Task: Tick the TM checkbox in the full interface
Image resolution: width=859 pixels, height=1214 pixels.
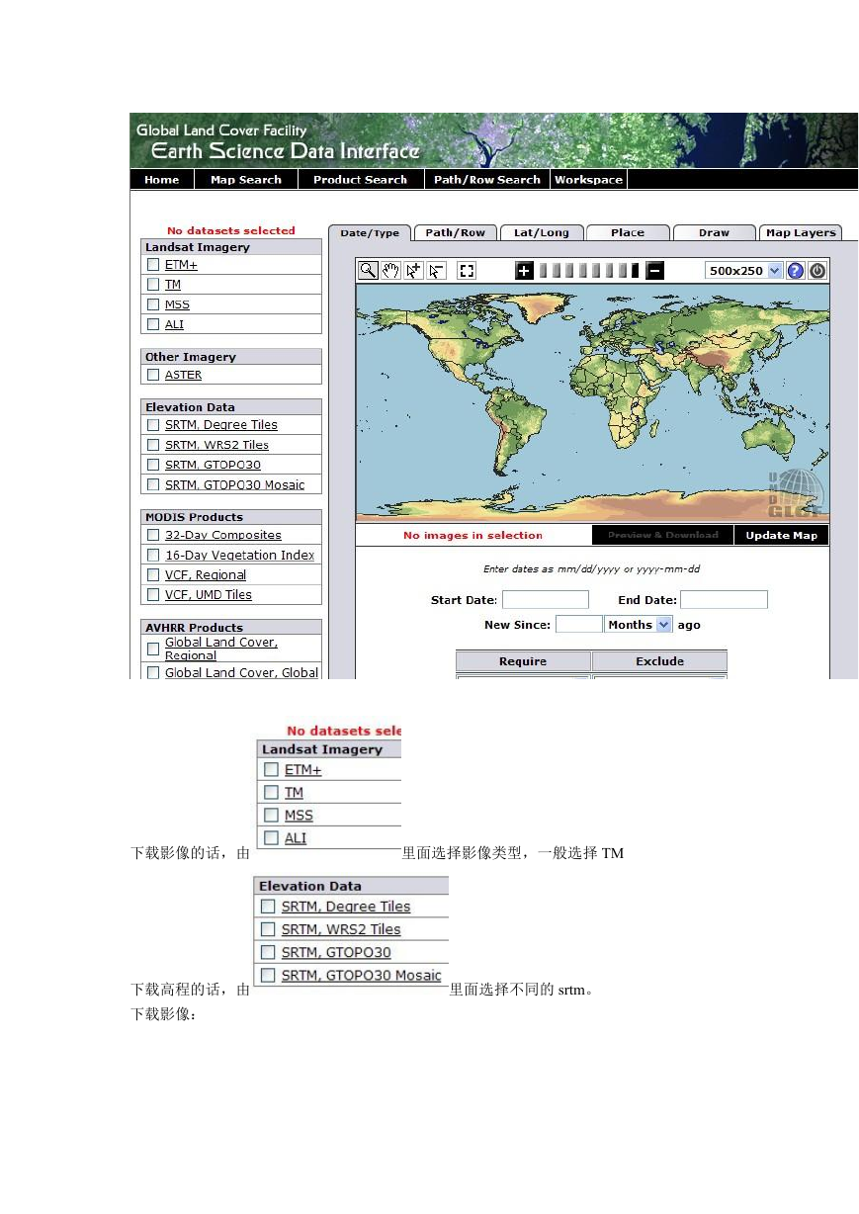Action: point(153,285)
